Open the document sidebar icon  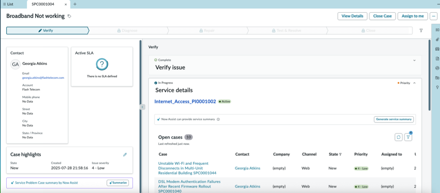tap(437, 59)
